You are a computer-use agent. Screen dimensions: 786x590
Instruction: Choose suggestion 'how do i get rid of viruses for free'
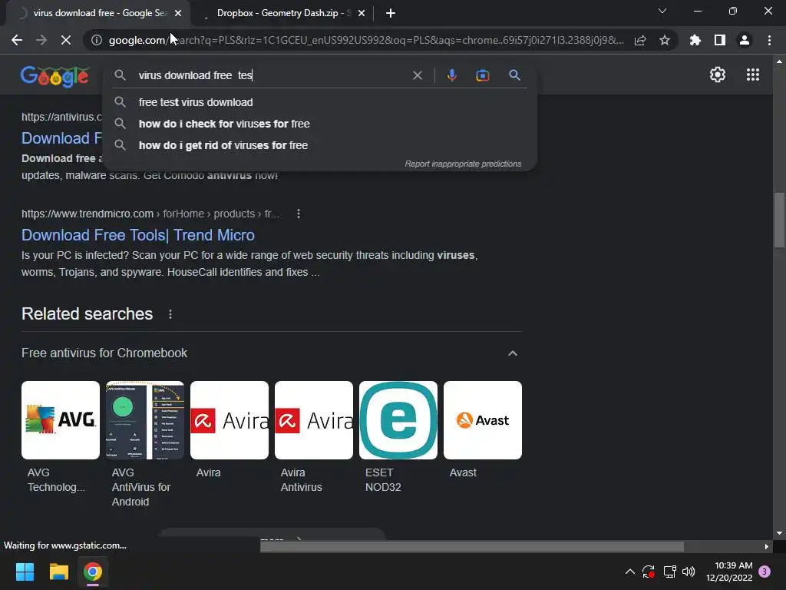pos(320,145)
